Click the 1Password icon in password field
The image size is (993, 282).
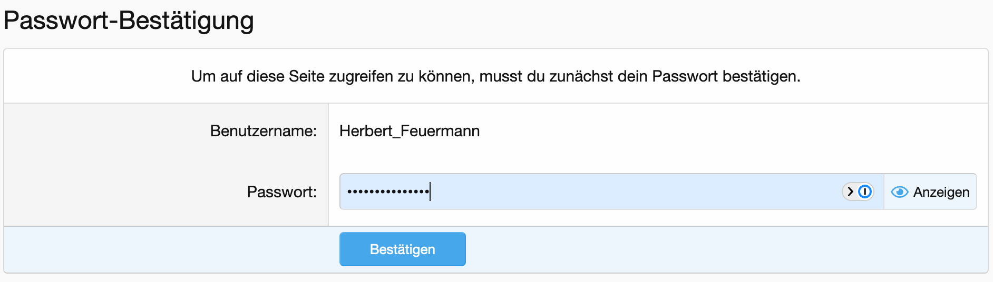(x=865, y=192)
